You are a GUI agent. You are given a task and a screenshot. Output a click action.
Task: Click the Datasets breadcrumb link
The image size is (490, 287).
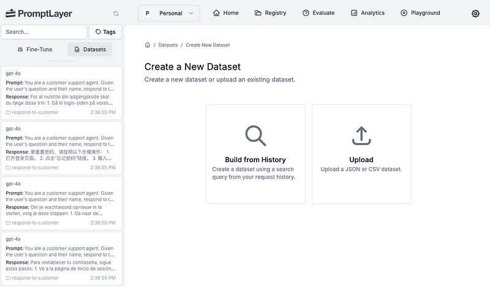click(168, 45)
